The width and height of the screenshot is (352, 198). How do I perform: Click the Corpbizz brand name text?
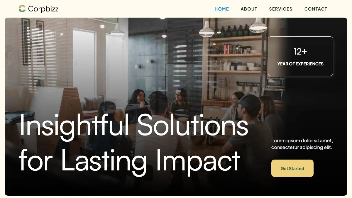pyautogui.click(x=43, y=9)
